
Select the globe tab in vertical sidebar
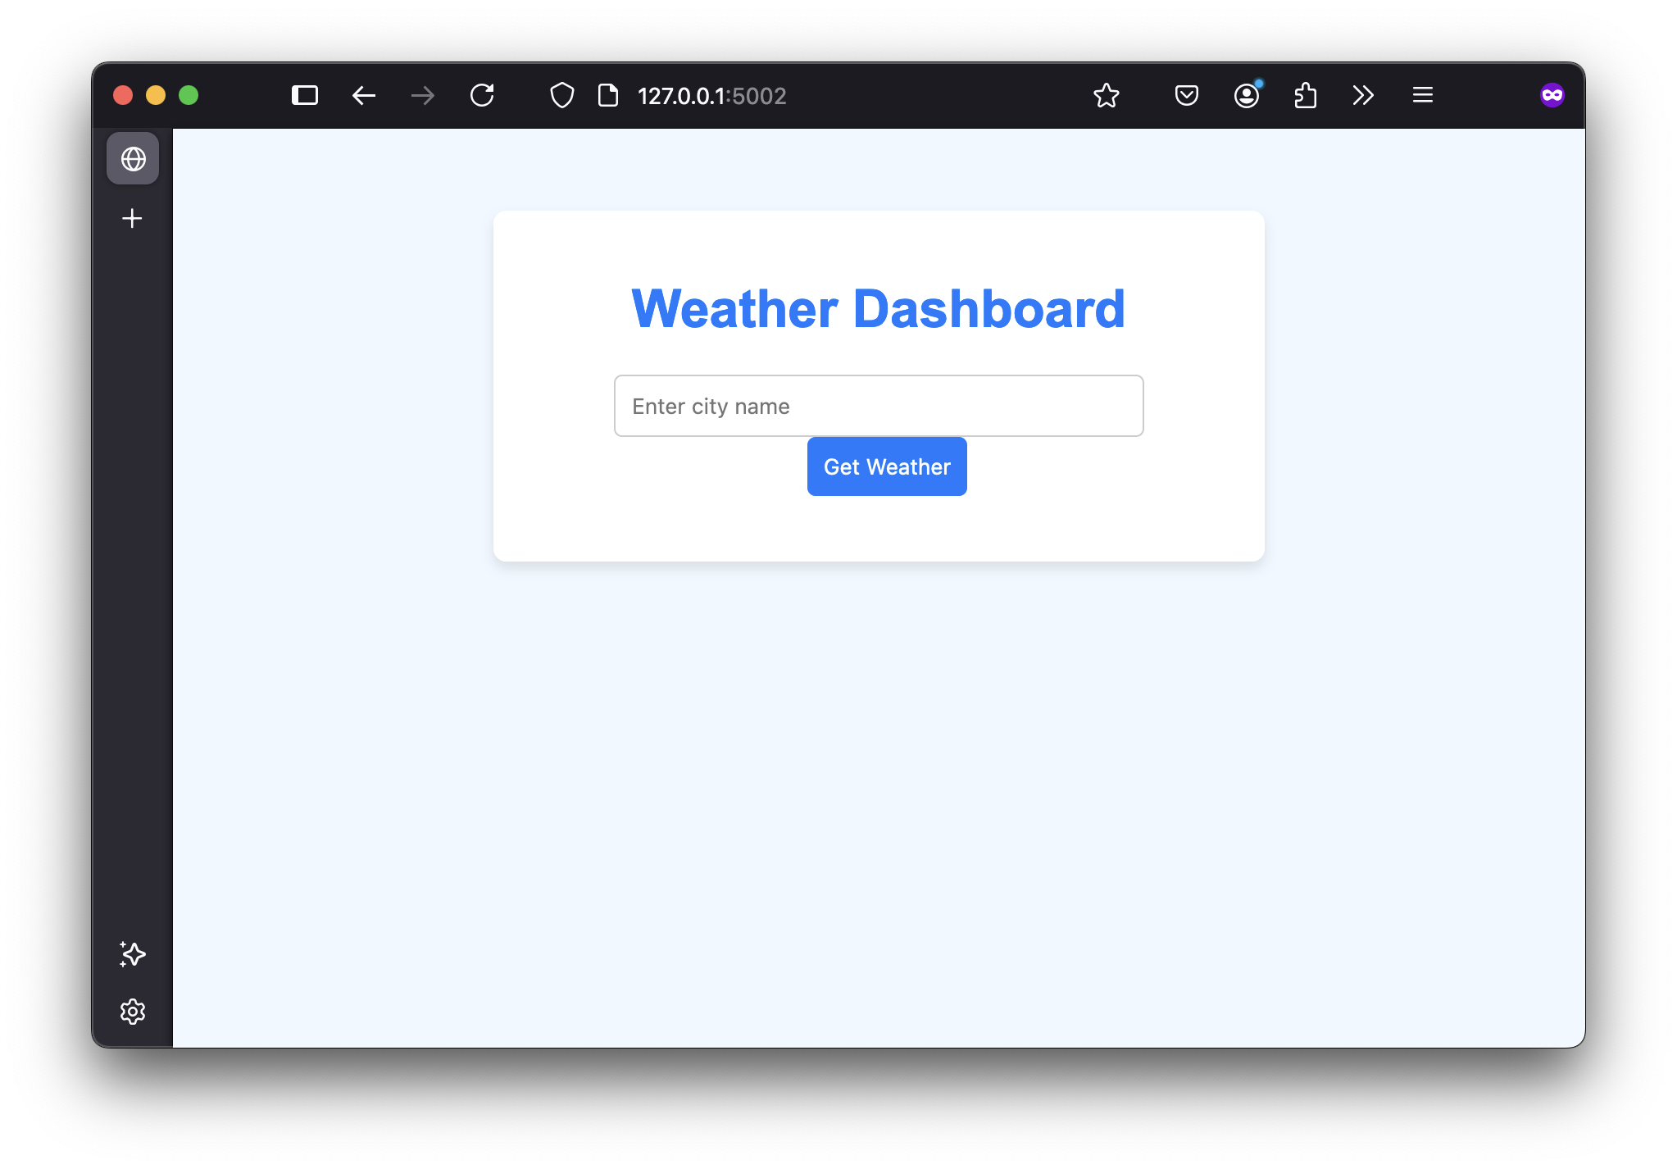click(x=132, y=159)
